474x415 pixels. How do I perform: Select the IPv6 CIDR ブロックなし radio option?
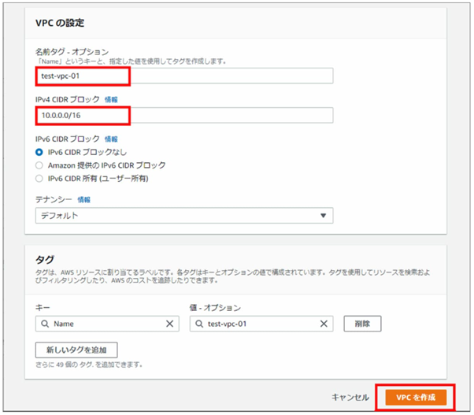click(x=40, y=152)
